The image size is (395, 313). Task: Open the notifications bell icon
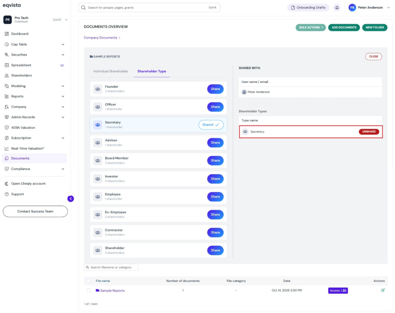click(337, 8)
